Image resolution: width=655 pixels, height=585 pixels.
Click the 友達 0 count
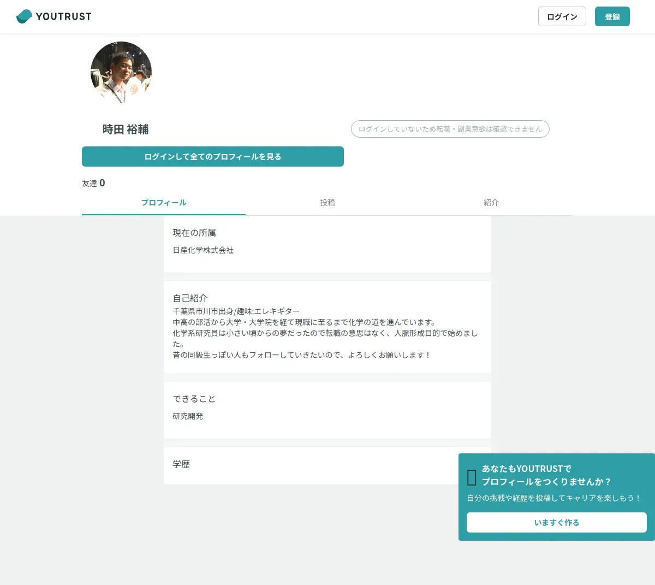coord(93,183)
